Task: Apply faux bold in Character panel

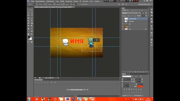Action: click(124, 89)
